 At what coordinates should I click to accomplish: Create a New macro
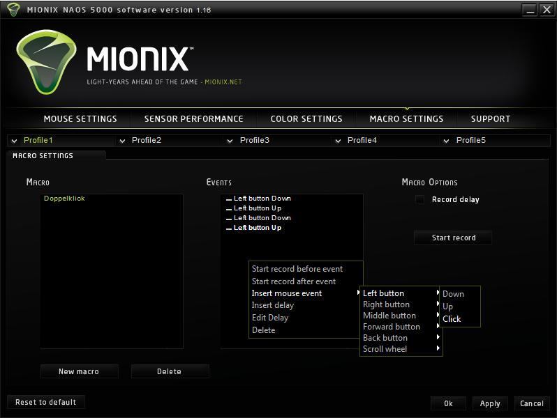[x=79, y=371]
